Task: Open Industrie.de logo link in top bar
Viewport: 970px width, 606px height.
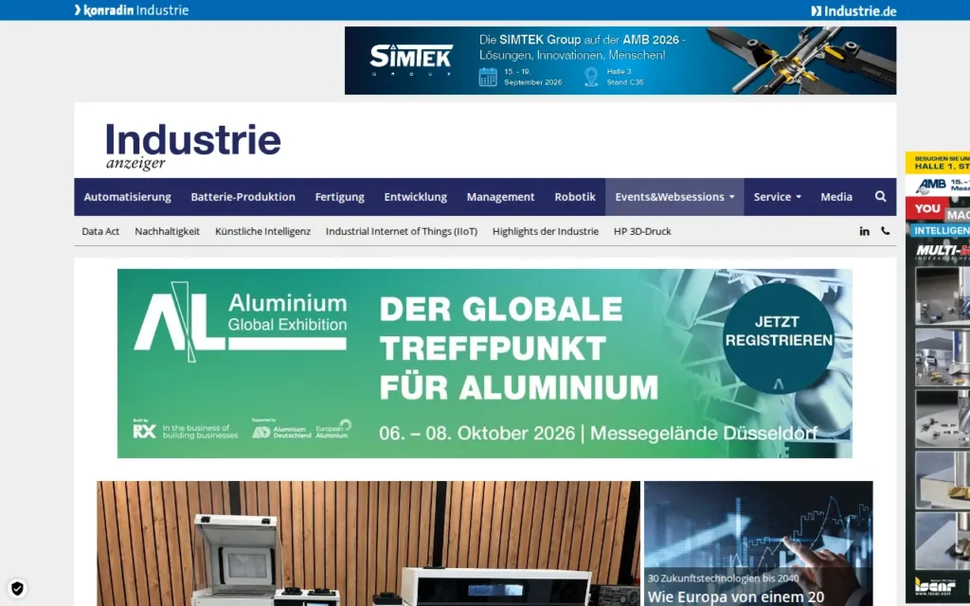Action: tap(853, 10)
